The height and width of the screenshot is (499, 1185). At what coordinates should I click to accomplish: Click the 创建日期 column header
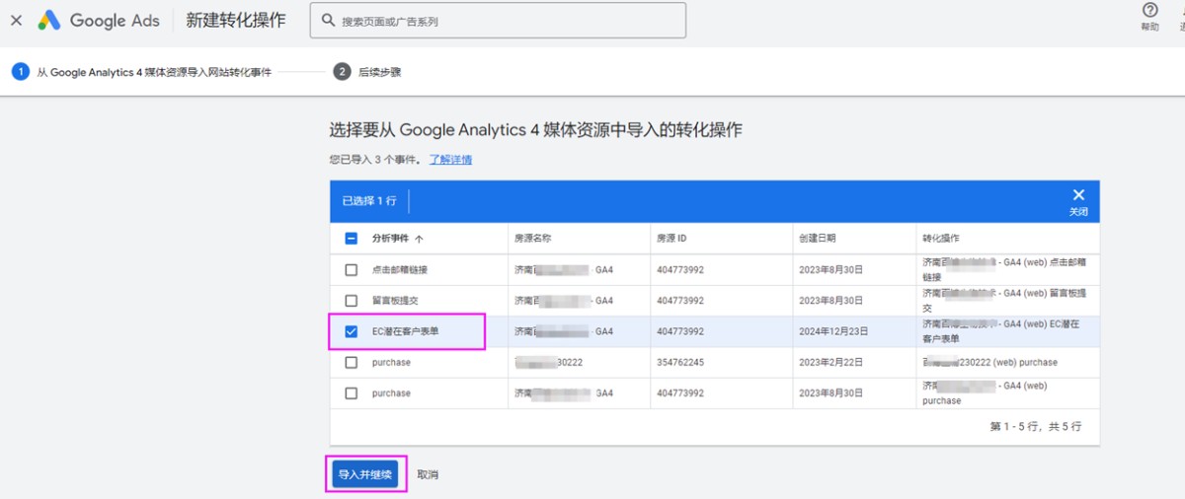click(817, 239)
